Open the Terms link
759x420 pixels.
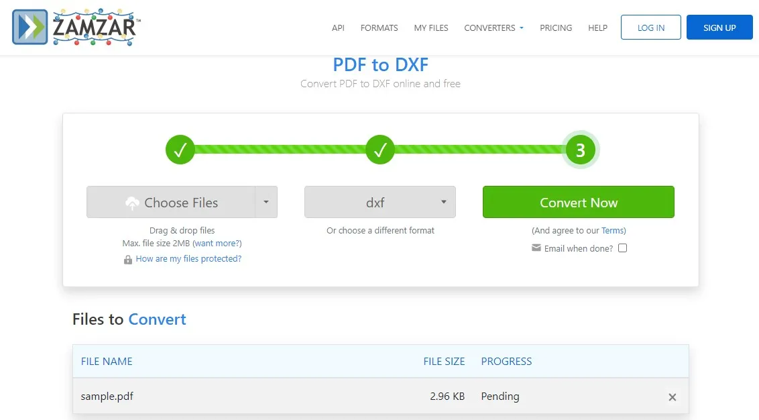612,230
